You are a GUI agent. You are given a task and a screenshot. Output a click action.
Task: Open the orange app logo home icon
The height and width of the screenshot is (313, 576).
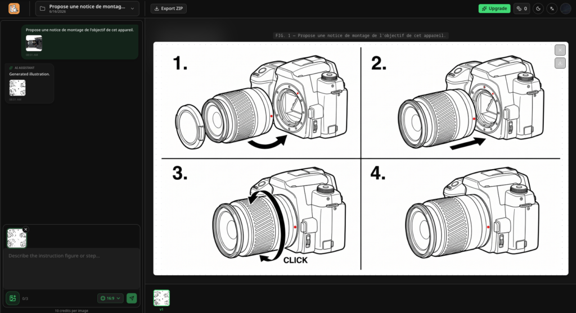click(14, 8)
